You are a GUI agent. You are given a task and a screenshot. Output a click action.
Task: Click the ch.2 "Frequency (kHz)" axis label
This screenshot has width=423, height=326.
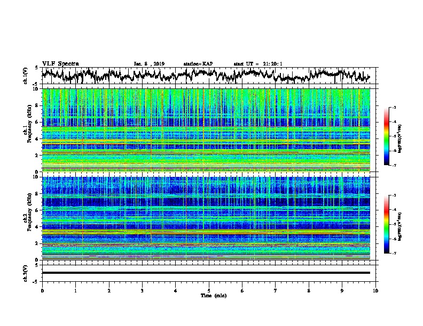[x=29, y=212]
